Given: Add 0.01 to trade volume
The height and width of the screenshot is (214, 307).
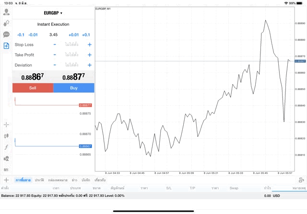Looking at the screenshot, I should tap(73, 34).
